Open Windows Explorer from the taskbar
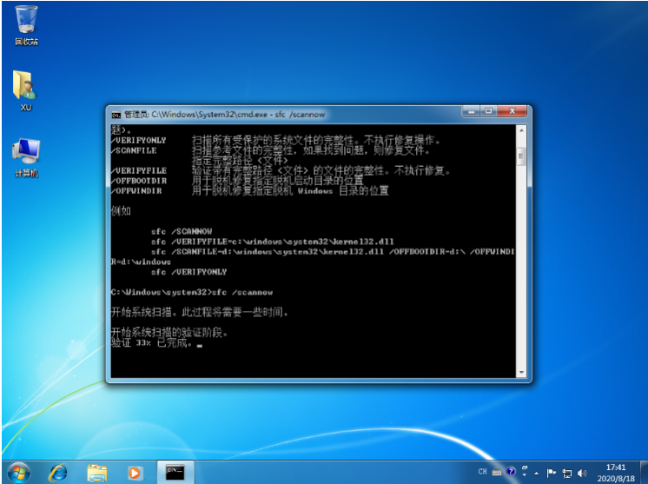Screen dimensions: 648x484 coord(96,472)
